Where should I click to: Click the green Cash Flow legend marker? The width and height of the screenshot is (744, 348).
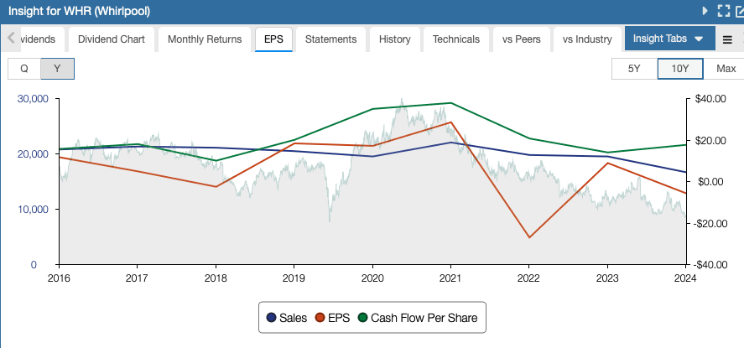tap(363, 318)
